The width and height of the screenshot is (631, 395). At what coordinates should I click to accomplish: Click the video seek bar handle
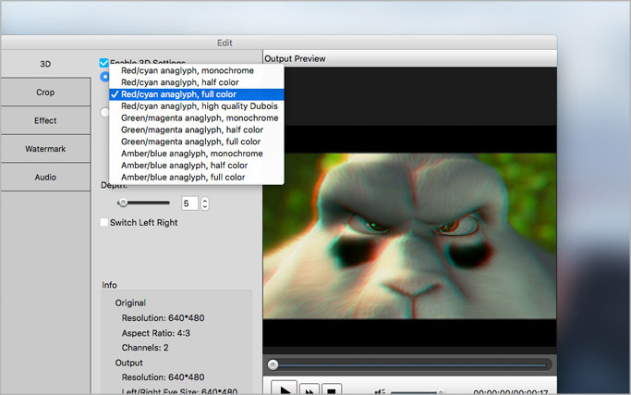[x=273, y=365]
